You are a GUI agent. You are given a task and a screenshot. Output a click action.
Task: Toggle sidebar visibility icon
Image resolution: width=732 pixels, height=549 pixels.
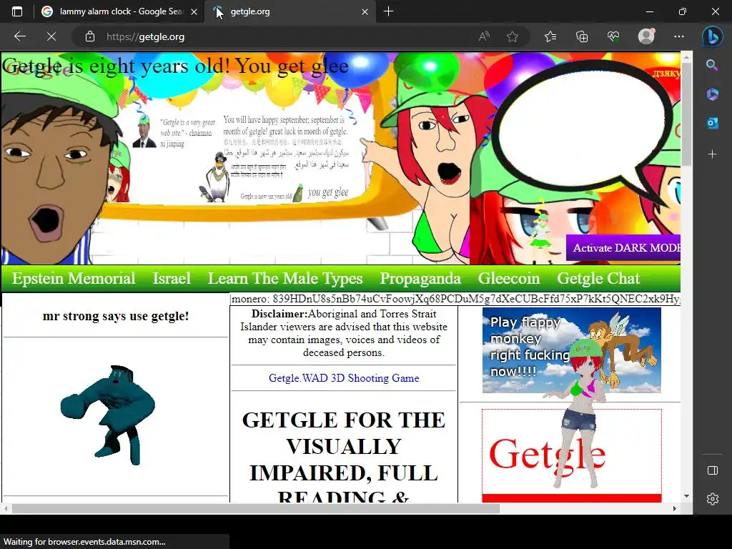click(x=713, y=470)
